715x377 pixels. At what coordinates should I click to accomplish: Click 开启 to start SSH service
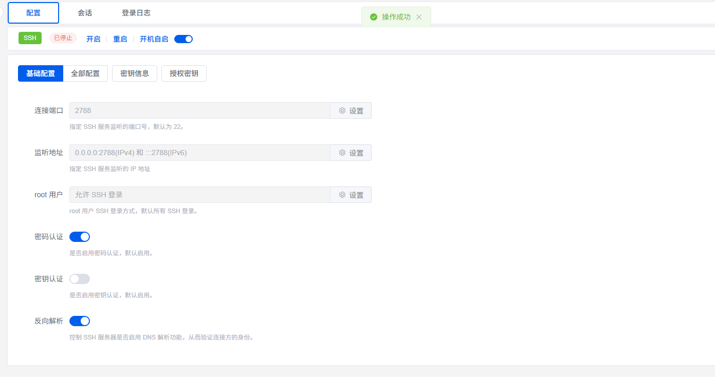pyautogui.click(x=94, y=39)
